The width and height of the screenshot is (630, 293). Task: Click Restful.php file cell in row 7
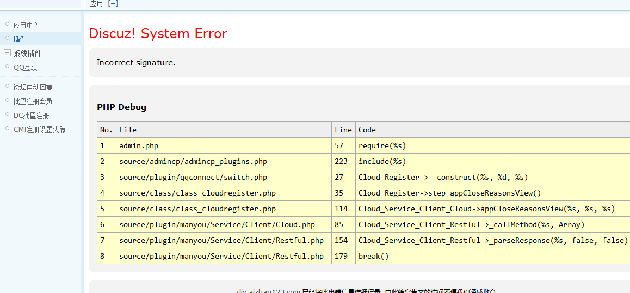pos(224,240)
